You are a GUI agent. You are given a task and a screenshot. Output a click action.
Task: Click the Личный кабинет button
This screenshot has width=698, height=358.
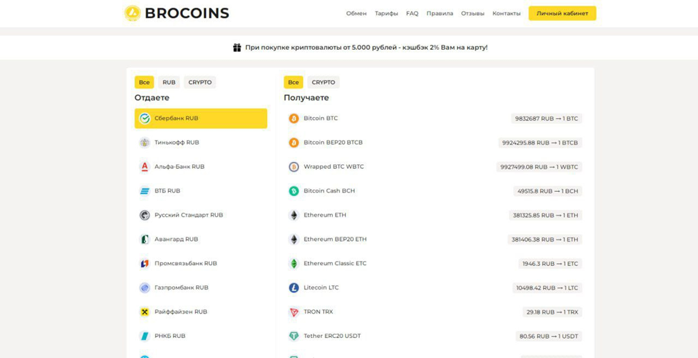point(562,13)
